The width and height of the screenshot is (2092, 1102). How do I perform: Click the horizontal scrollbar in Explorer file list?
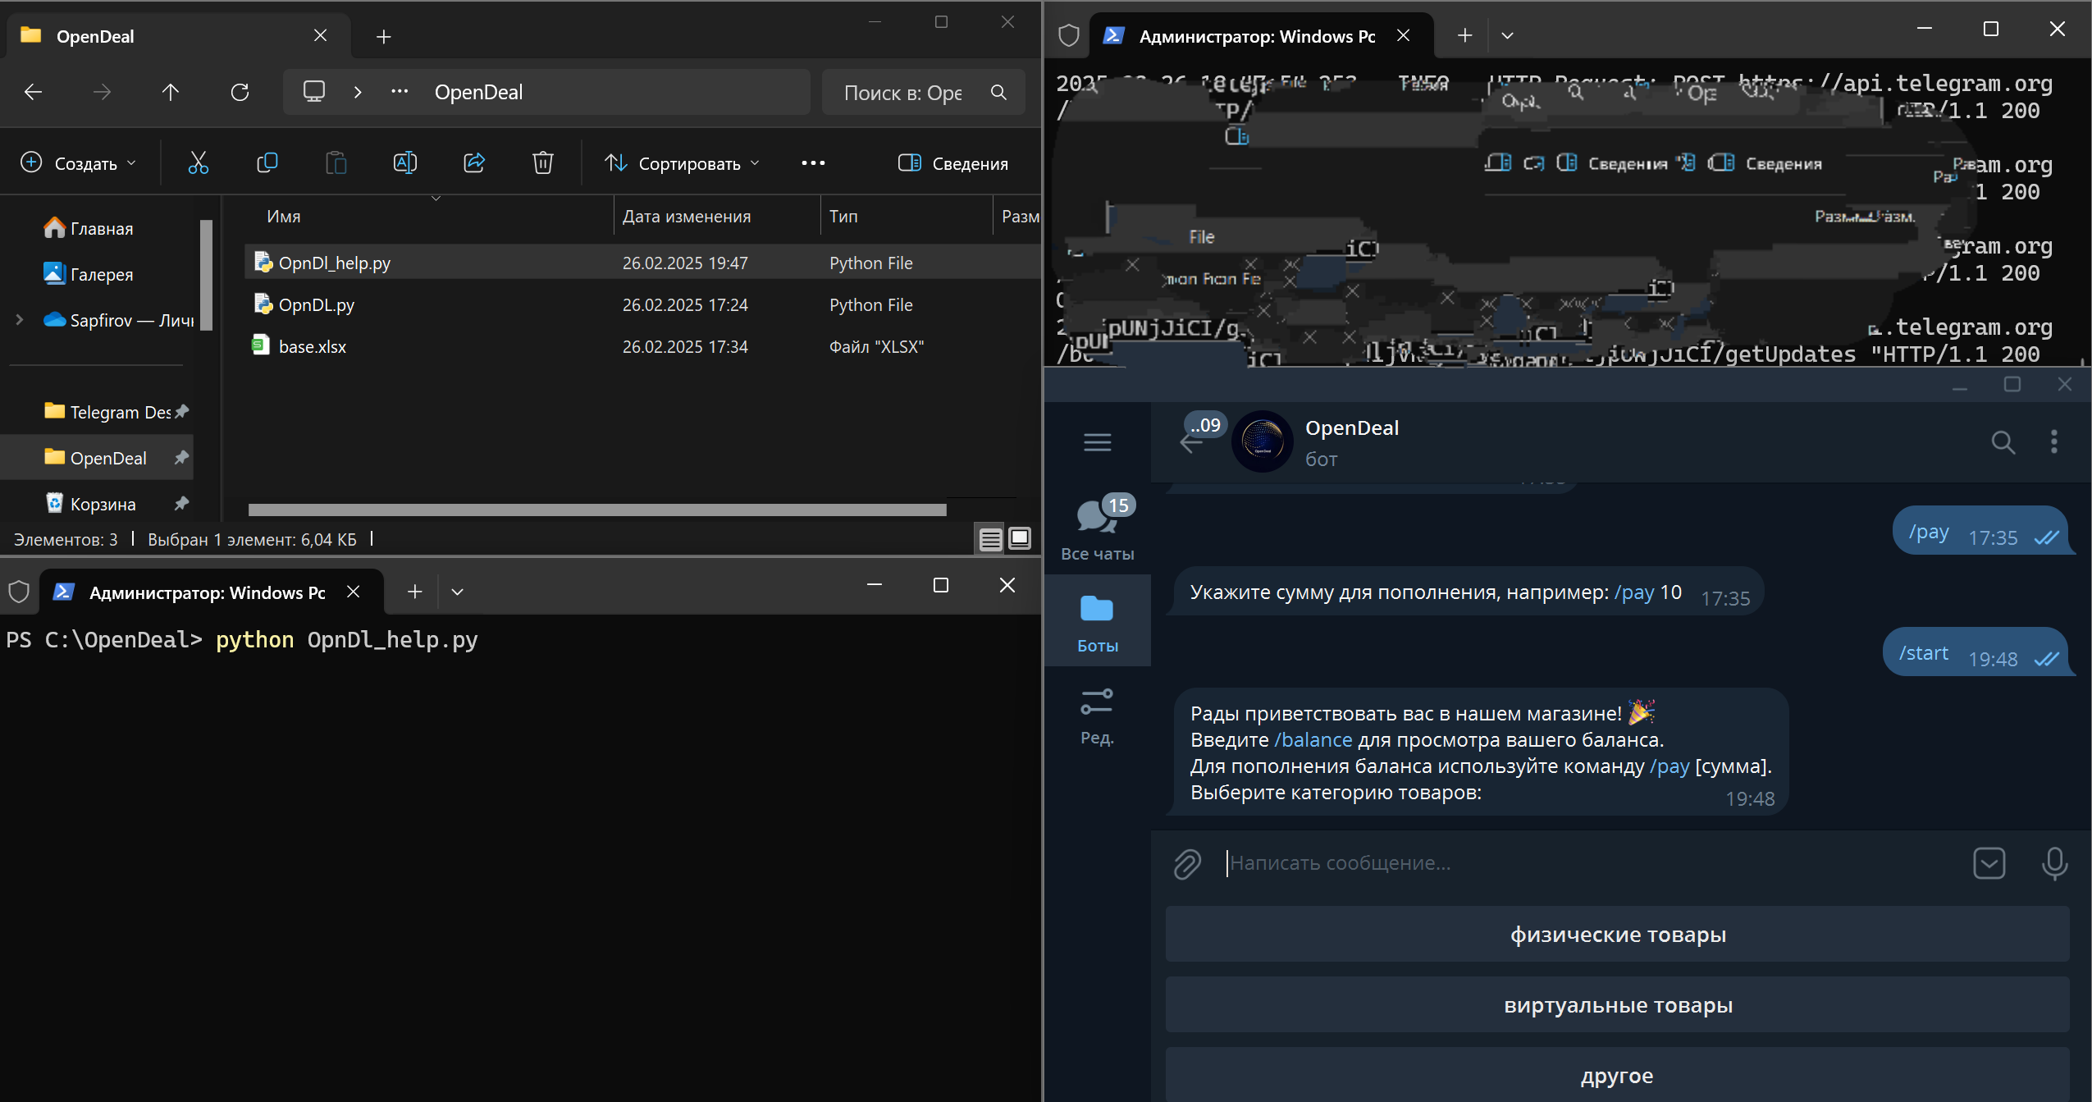pyautogui.click(x=597, y=510)
